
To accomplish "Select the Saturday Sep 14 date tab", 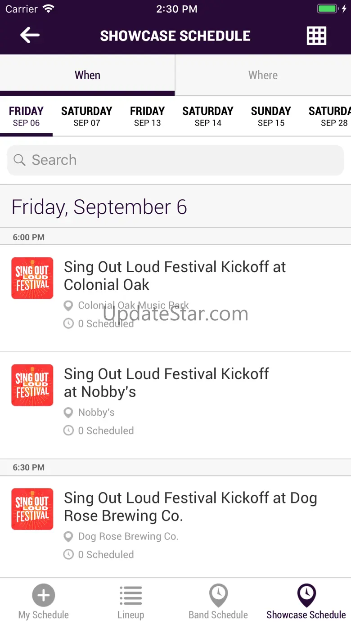I will pos(208,117).
